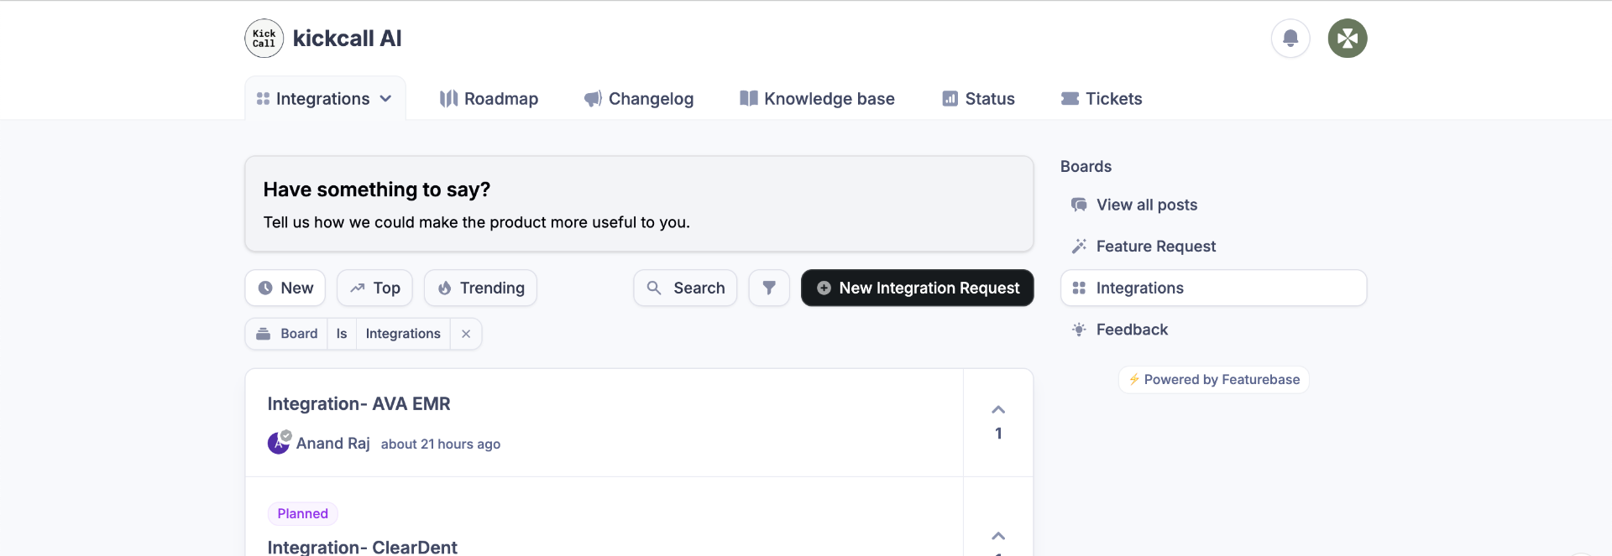Open the Roadmap tab
The height and width of the screenshot is (556, 1612).
tap(489, 98)
